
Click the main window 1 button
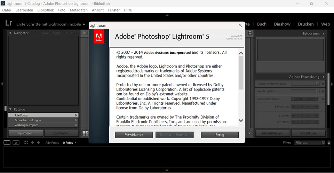coord(7,142)
